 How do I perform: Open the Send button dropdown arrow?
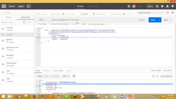click(159, 20)
